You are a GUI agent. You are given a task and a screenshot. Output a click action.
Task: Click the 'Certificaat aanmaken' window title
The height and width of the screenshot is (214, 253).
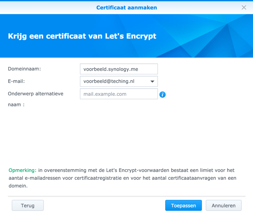126,7
